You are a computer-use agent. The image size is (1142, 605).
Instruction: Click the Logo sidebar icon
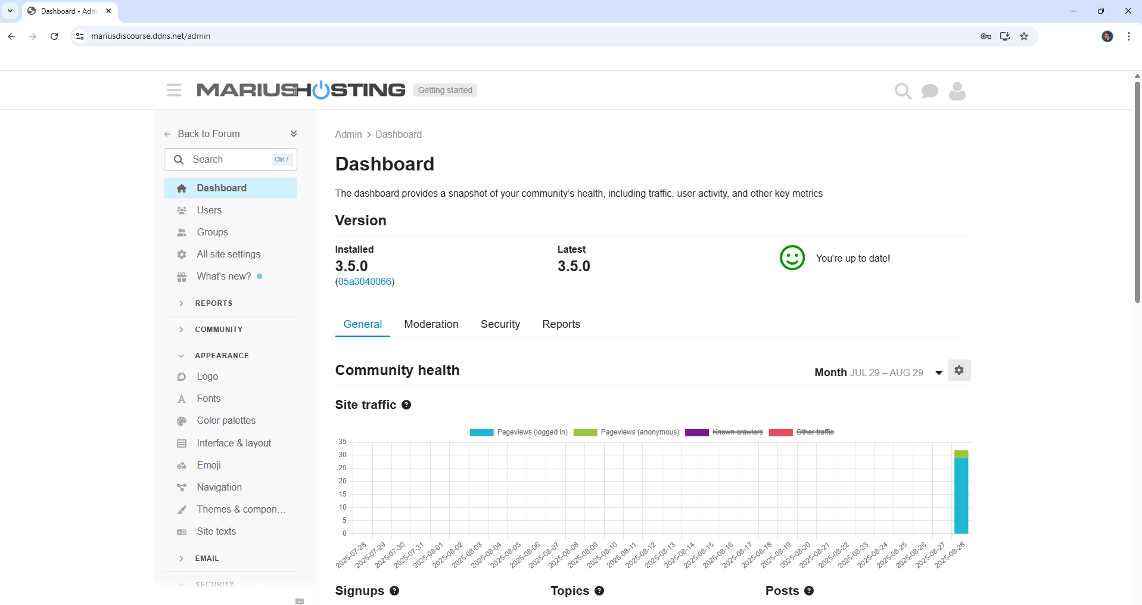182,377
